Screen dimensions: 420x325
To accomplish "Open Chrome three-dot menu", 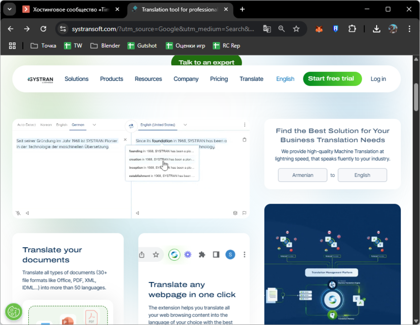I will [x=409, y=29].
